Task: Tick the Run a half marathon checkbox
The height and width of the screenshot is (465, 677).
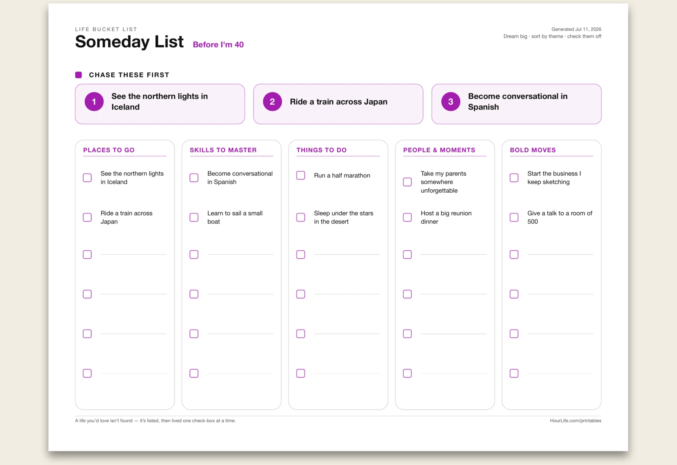Action: (300, 175)
